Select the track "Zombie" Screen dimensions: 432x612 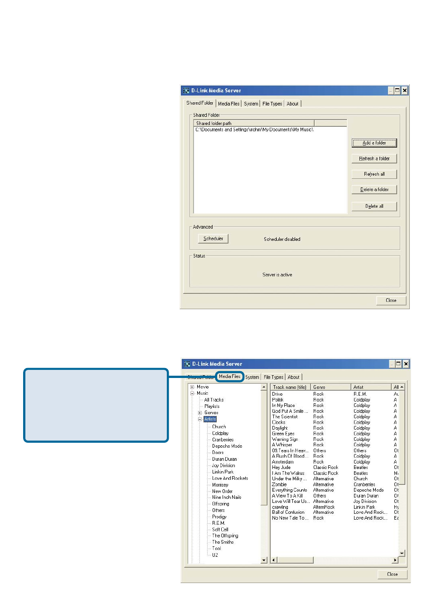coord(279,484)
